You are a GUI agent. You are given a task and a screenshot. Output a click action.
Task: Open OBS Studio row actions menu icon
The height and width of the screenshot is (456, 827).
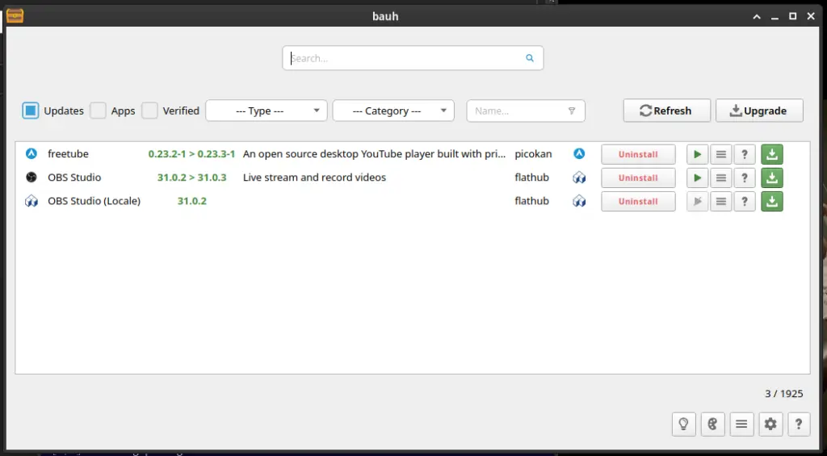(x=721, y=178)
